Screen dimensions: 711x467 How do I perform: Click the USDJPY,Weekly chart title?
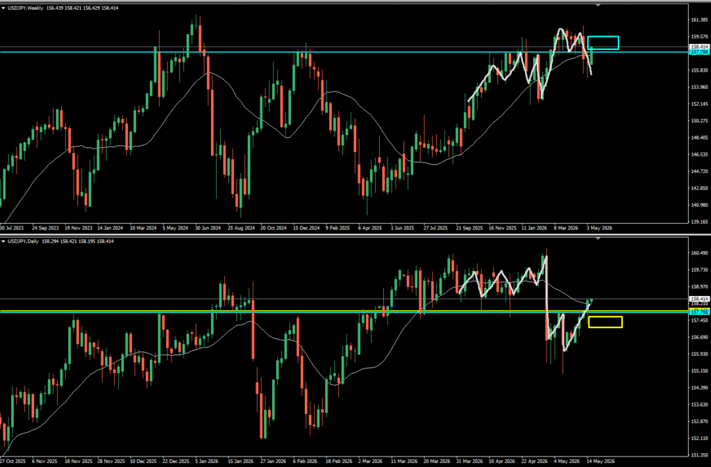tap(25, 8)
